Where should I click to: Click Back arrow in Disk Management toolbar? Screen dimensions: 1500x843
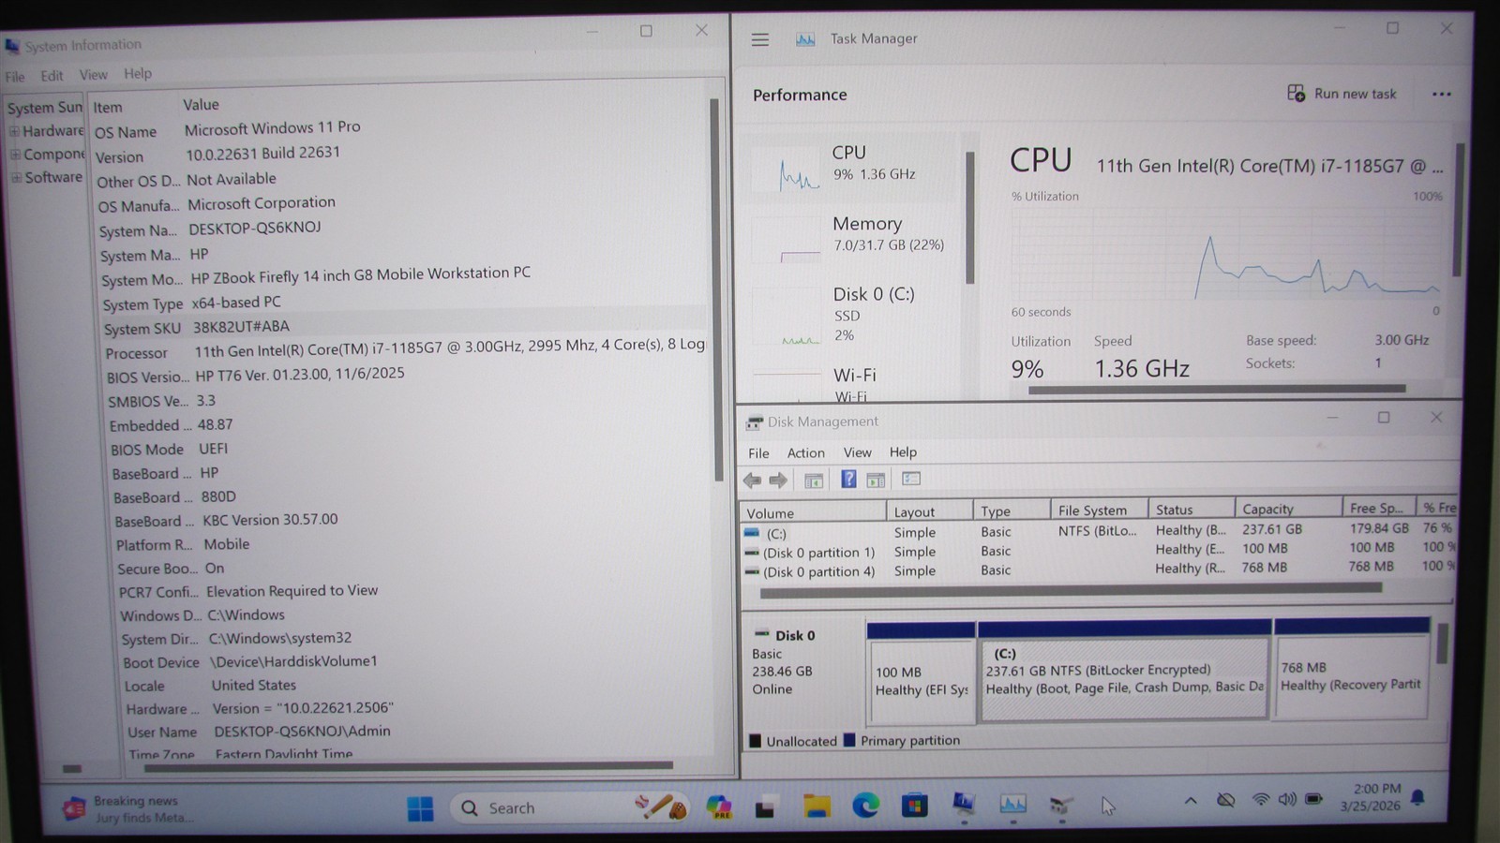[x=752, y=481]
